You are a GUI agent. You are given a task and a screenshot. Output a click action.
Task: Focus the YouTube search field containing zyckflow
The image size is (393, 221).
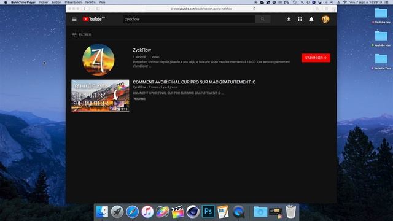[x=189, y=19]
